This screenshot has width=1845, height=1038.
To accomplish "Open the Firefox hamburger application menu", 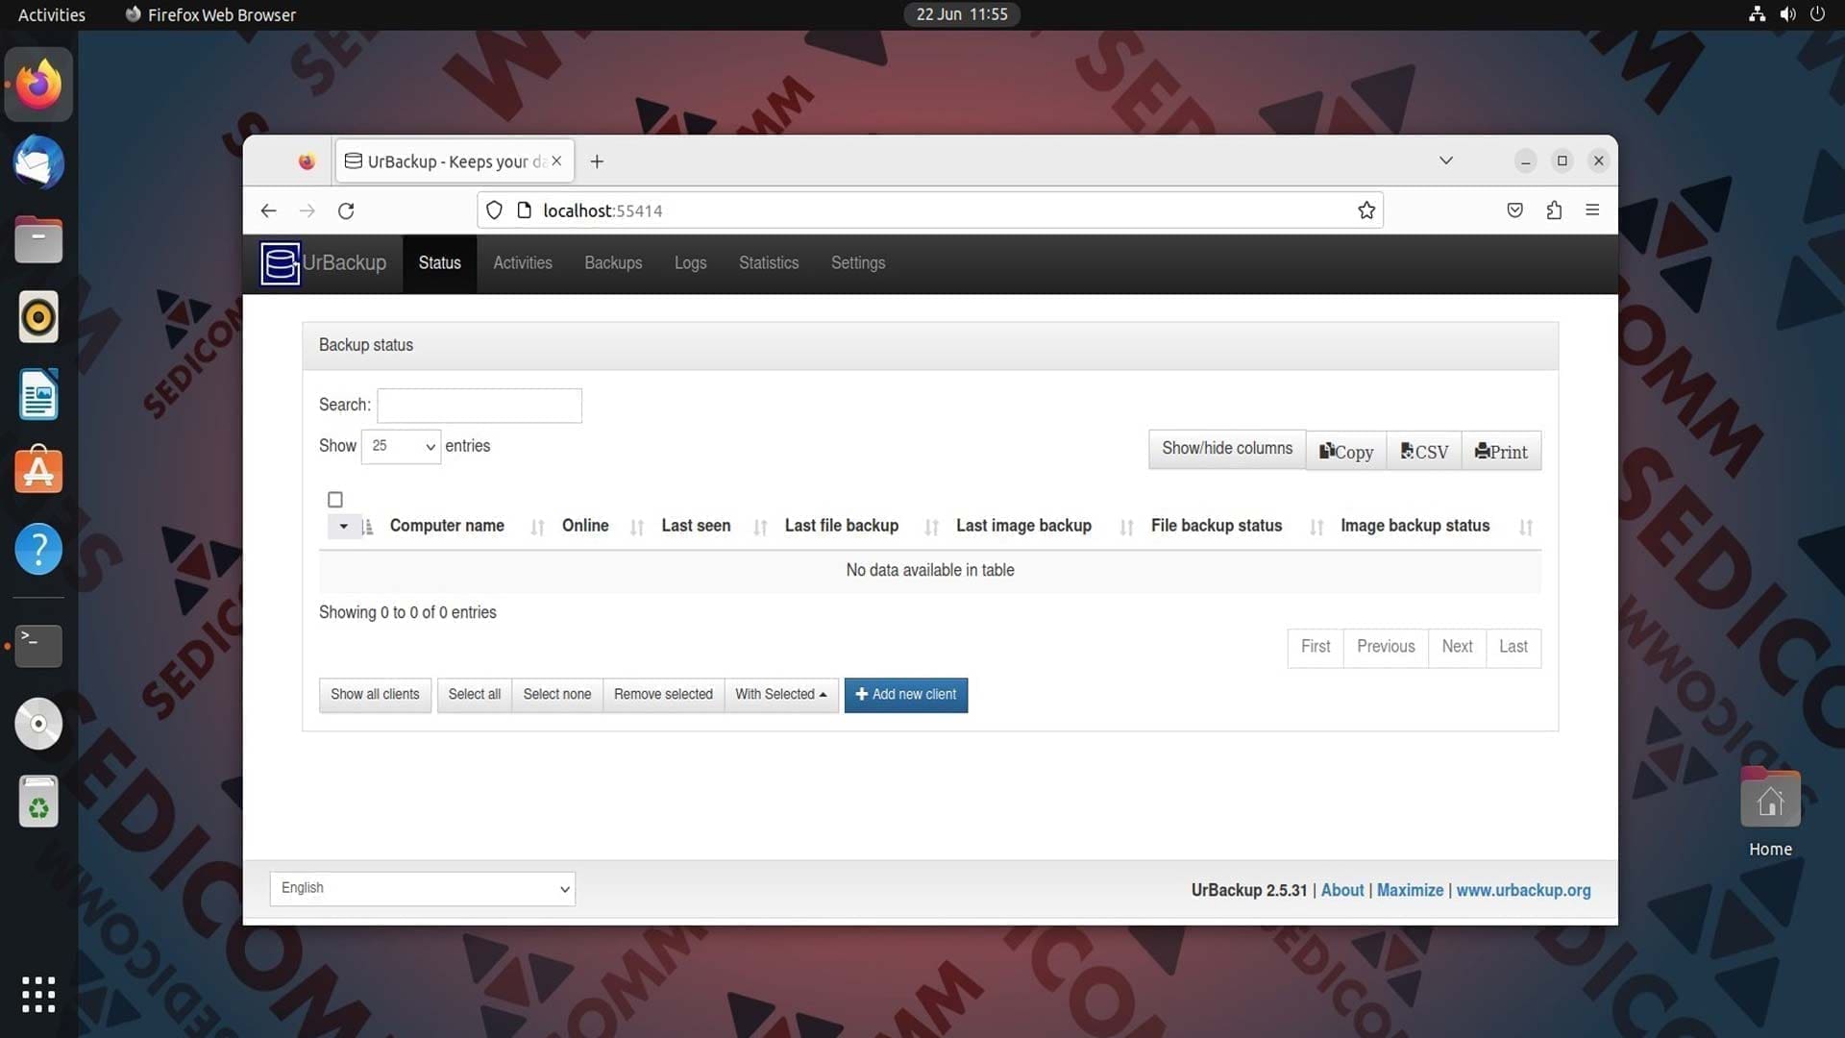I will [x=1592, y=210].
